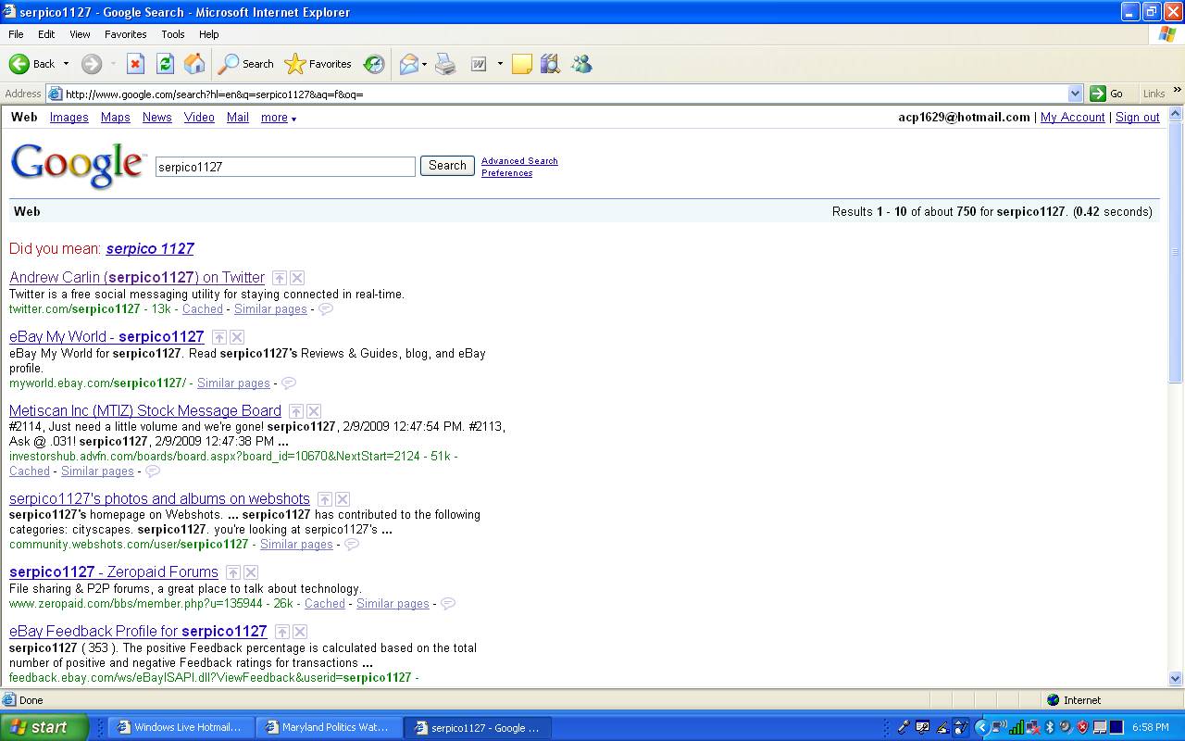Open the Search pane magnifier button
The width and height of the screenshot is (1185, 741).
point(245,64)
